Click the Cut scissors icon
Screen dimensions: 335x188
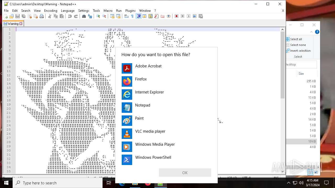pos(50,16)
